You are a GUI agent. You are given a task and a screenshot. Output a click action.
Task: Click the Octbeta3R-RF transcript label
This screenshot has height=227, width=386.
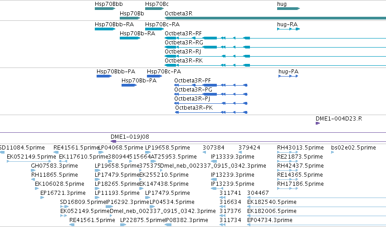[x=183, y=34]
